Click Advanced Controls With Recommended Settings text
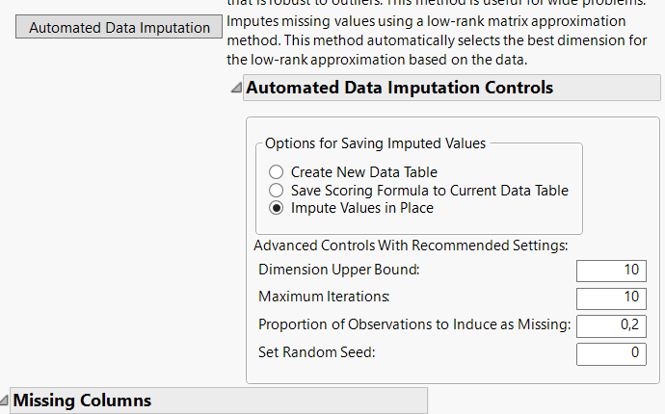Screen dimensions: 665x414 tap(410, 246)
